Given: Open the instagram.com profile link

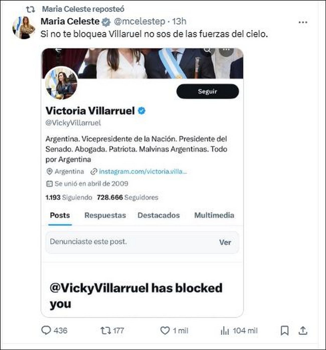Looking at the screenshot, I should [x=143, y=172].
